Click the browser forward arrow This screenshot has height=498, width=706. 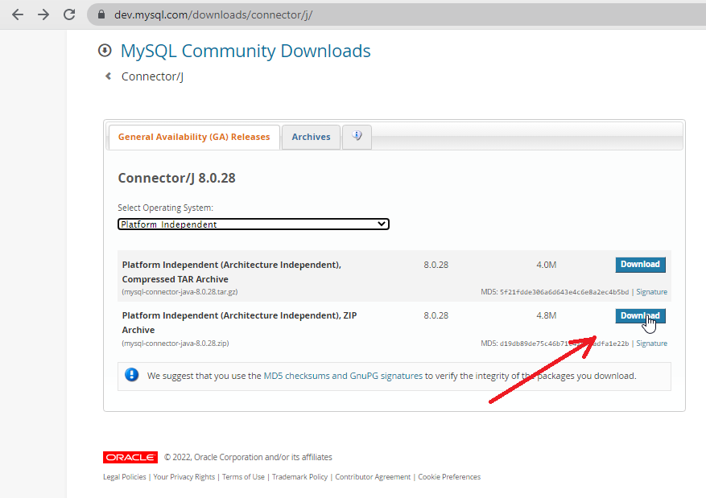pyautogui.click(x=43, y=14)
